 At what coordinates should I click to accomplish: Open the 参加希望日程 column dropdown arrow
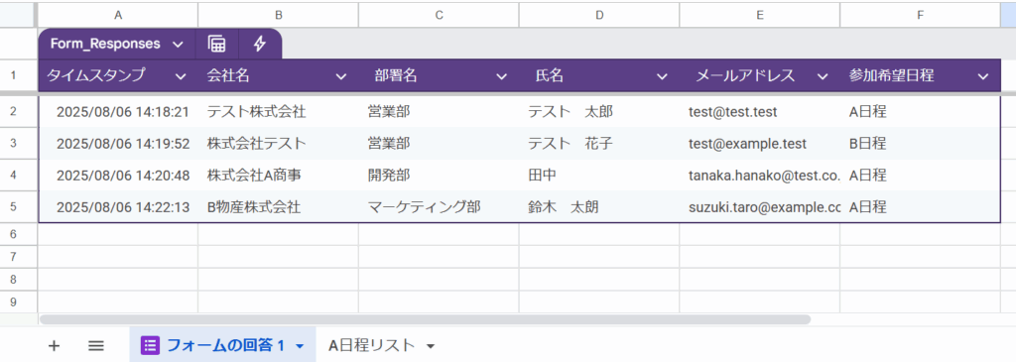[983, 76]
